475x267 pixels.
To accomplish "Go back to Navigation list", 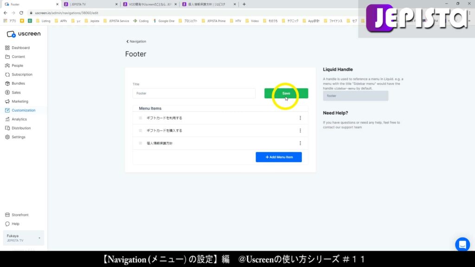I will pyautogui.click(x=136, y=41).
